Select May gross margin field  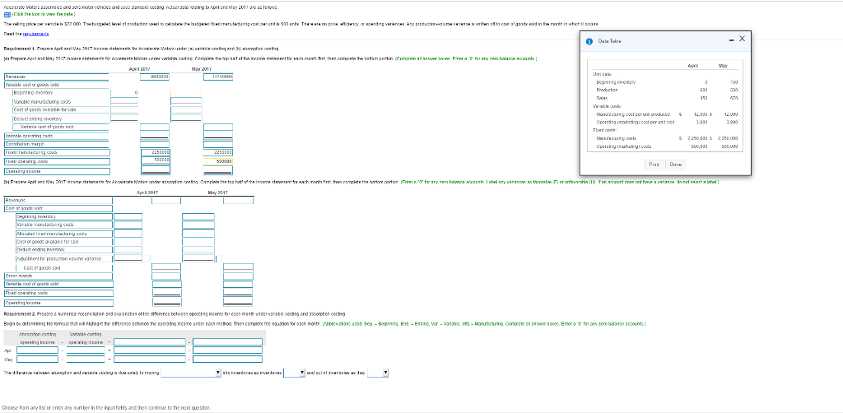tap(239, 276)
